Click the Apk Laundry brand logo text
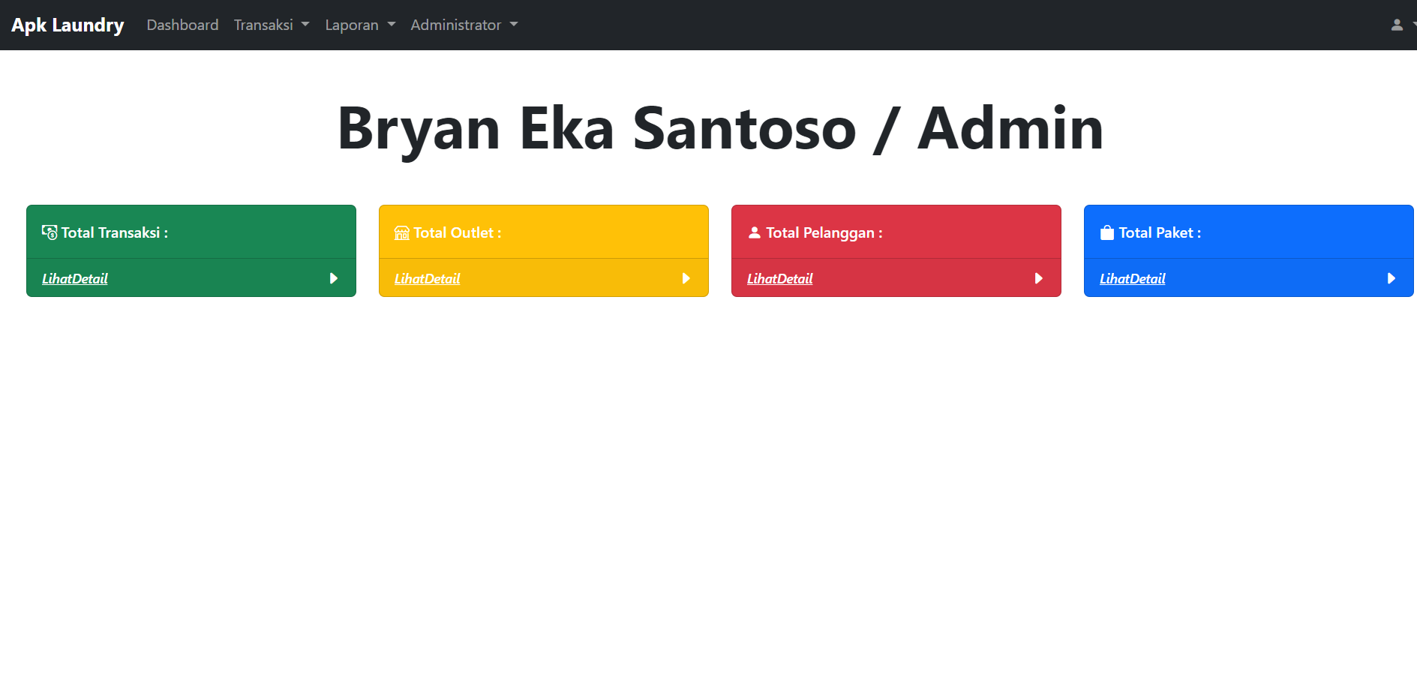Screen dimensions: 1417x675 point(68,25)
